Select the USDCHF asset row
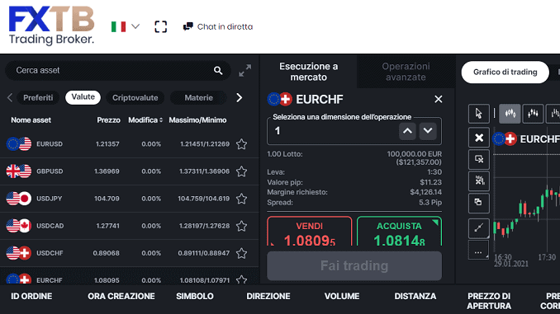560x314 pixels. coord(130,253)
